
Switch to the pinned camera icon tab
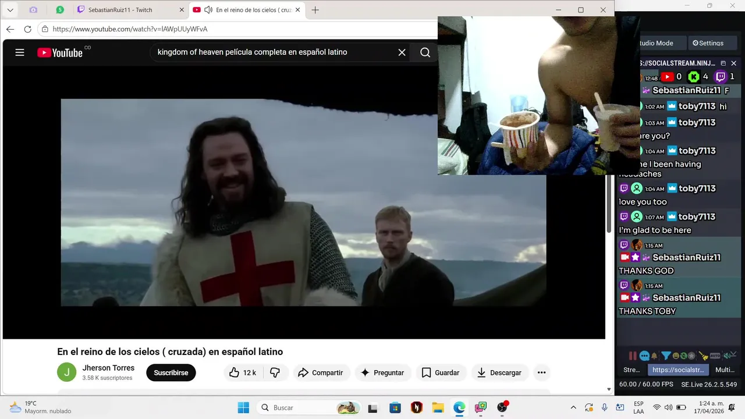[33, 10]
